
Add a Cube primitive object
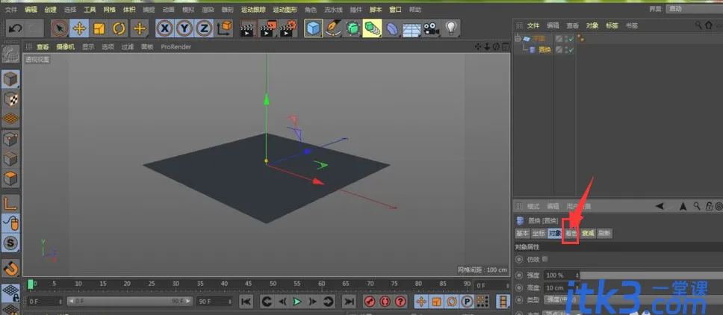click(x=314, y=28)
